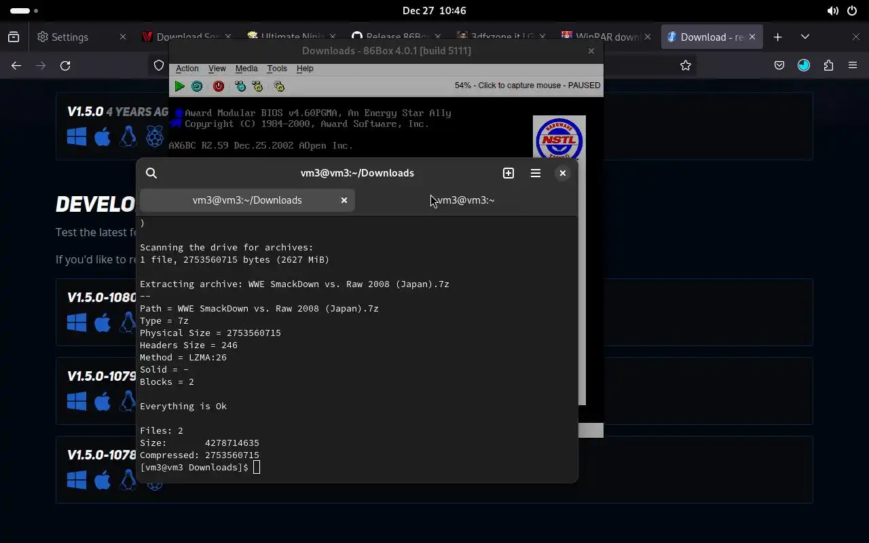This screenshot has width=869, height=543.
Task: Click the Apple icon under V1.5.0 release
Action: [103, 137]
